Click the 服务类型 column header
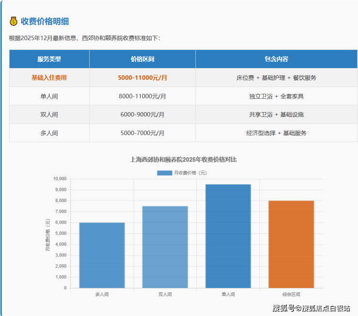 click(49, 59)
